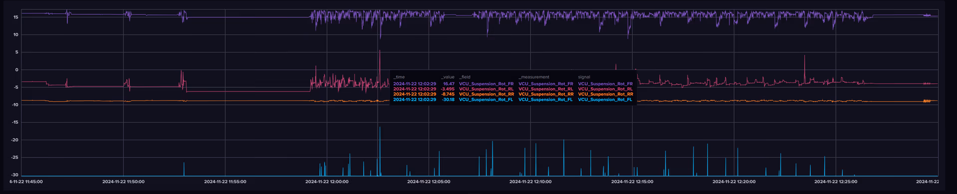The image size is (957, 194).
Task: Click the purple 12:02:29 timestamp in the tooltip
Action: click(x=415, y=84)
